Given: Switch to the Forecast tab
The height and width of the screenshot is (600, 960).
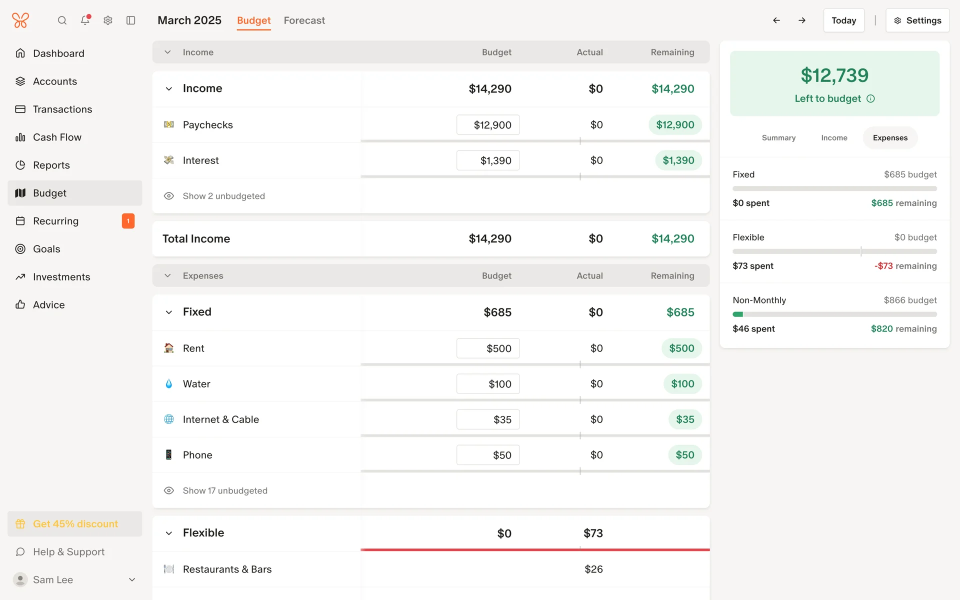Looking at the screenshot, I should [x=304, y=20].
